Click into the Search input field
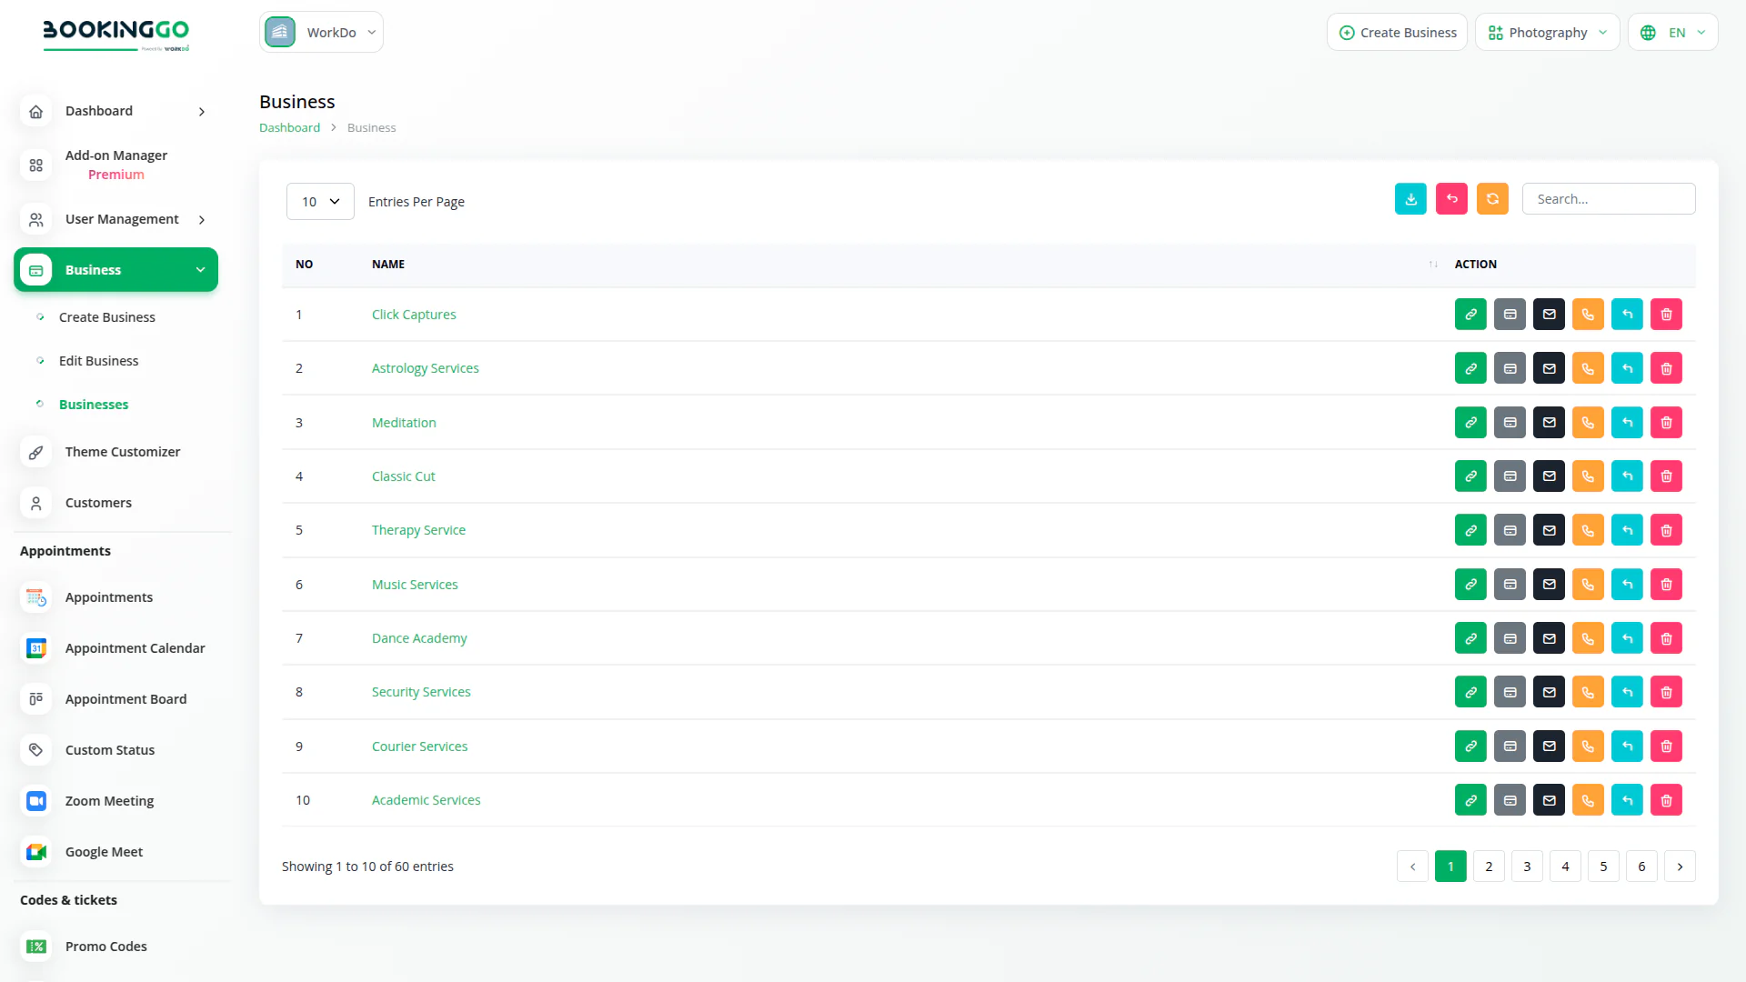The width and height of the screenshot is (1746, 982). pos(1608,199)
